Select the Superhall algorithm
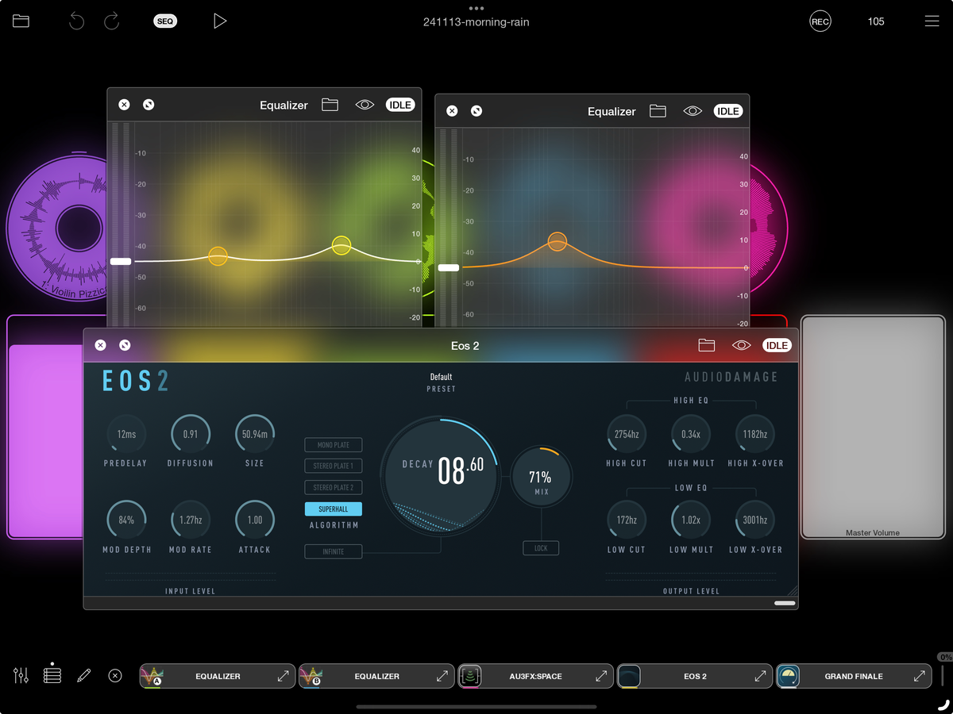The image size is (953, 714). (x=334, y=509)
